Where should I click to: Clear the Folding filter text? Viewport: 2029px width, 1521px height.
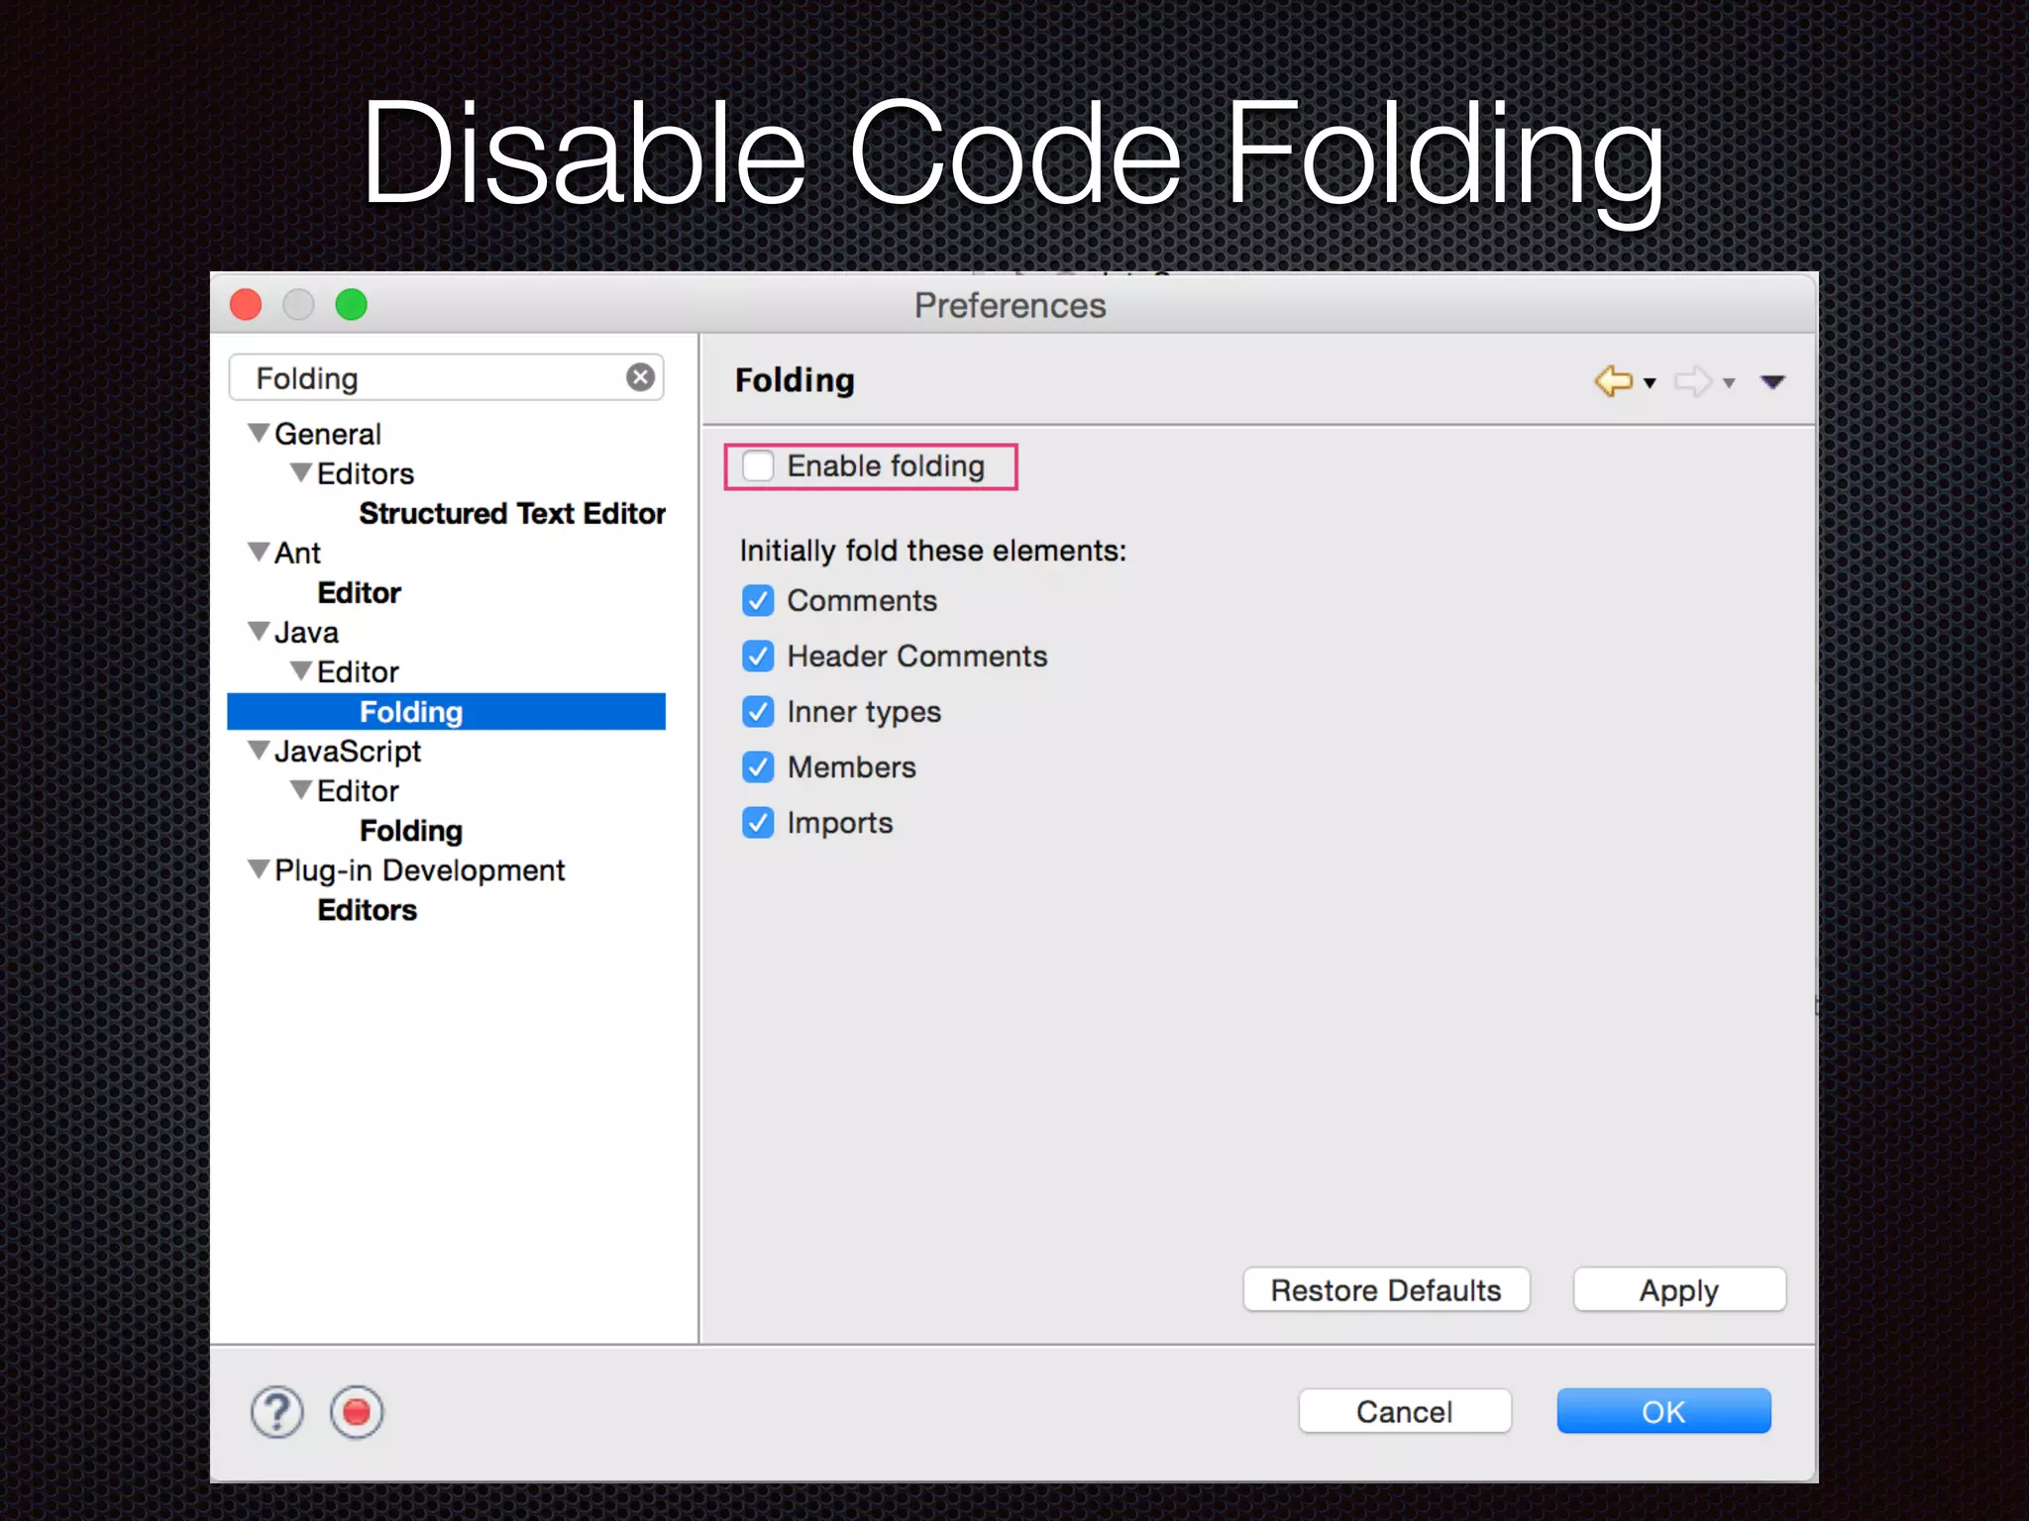tap(641, 377)
